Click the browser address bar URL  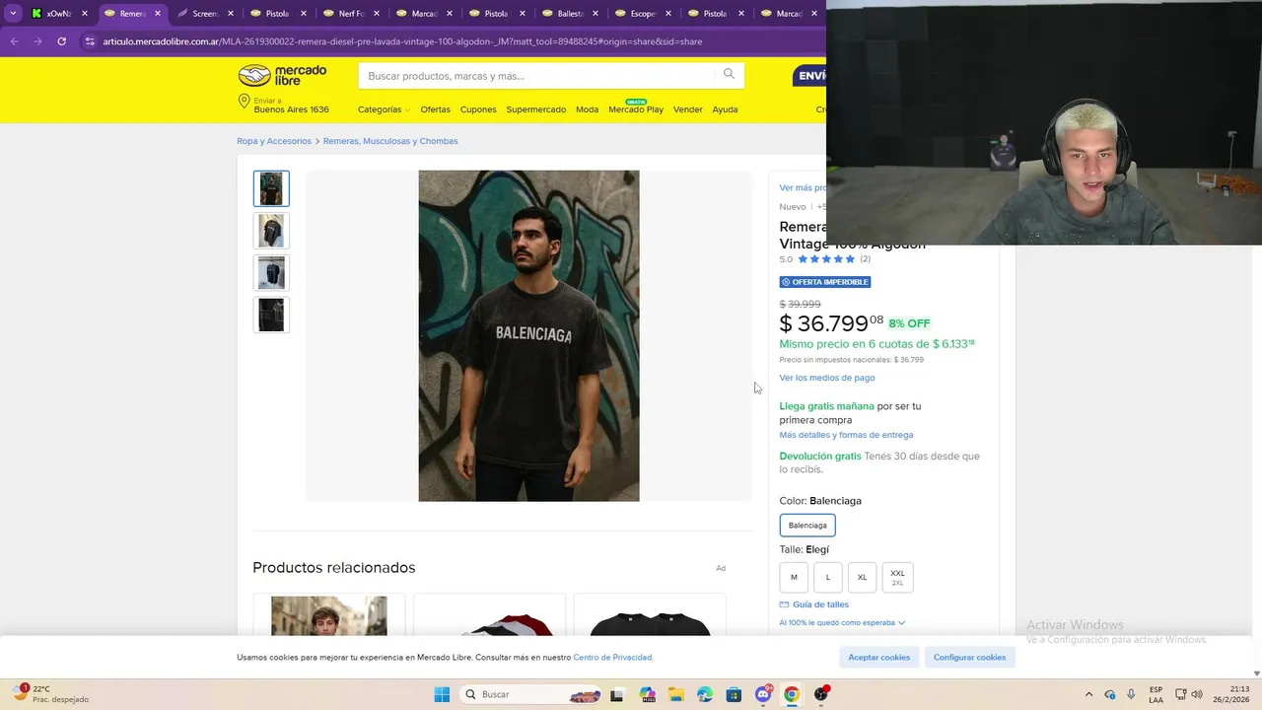point(402,41)
